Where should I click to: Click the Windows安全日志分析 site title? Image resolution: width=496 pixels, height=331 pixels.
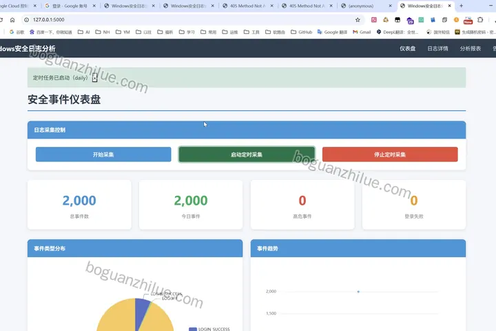(x=28, y=48)
